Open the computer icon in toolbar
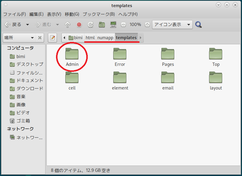 point(113,25)
